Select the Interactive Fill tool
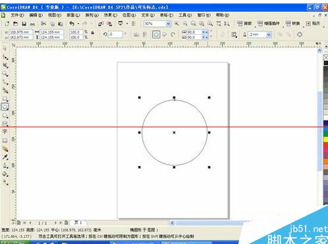This screenshot has width=328, height=244. click(5, 182)
